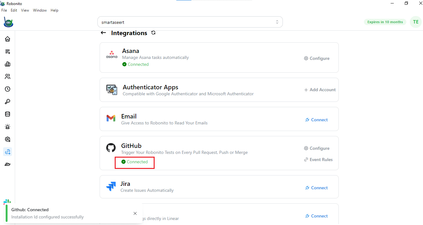Connect the Jira integration
This screenshot has height=225, width=423.
tap(317, 188)
